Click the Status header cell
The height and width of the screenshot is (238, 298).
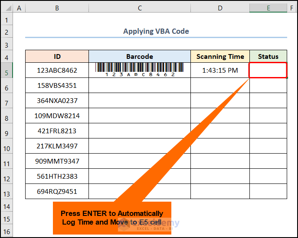(x=268, y=56)
